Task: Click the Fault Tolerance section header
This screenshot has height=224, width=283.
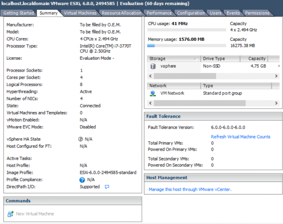Action: tap(213, 117)
